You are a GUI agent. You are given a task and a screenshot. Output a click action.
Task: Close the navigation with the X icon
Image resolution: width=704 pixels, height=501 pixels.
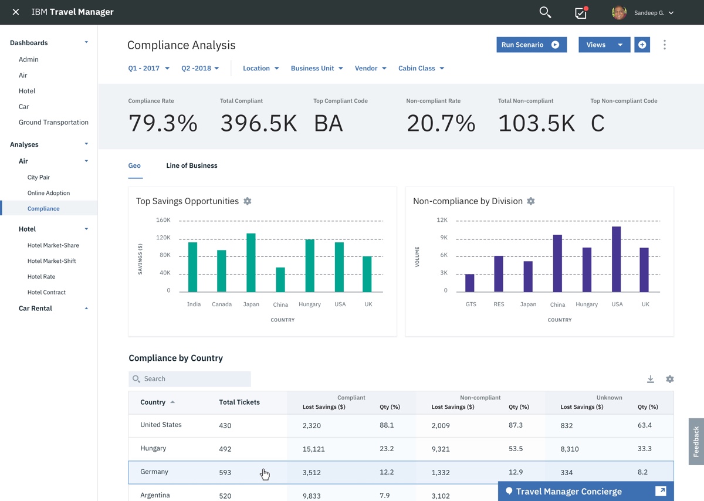coord(16,12)
